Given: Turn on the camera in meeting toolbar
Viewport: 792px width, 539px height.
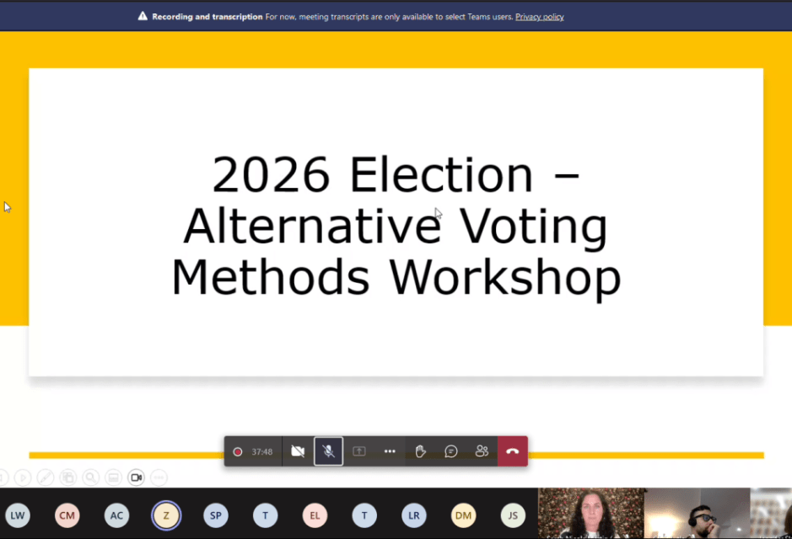Looking at the screenshot, I should (x=297, y=451).
